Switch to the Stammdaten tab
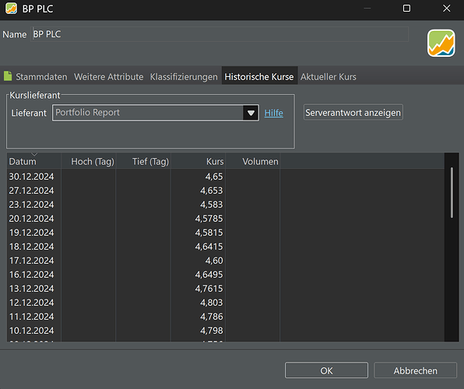Screen dimensions: 464x389 (41, 76)
